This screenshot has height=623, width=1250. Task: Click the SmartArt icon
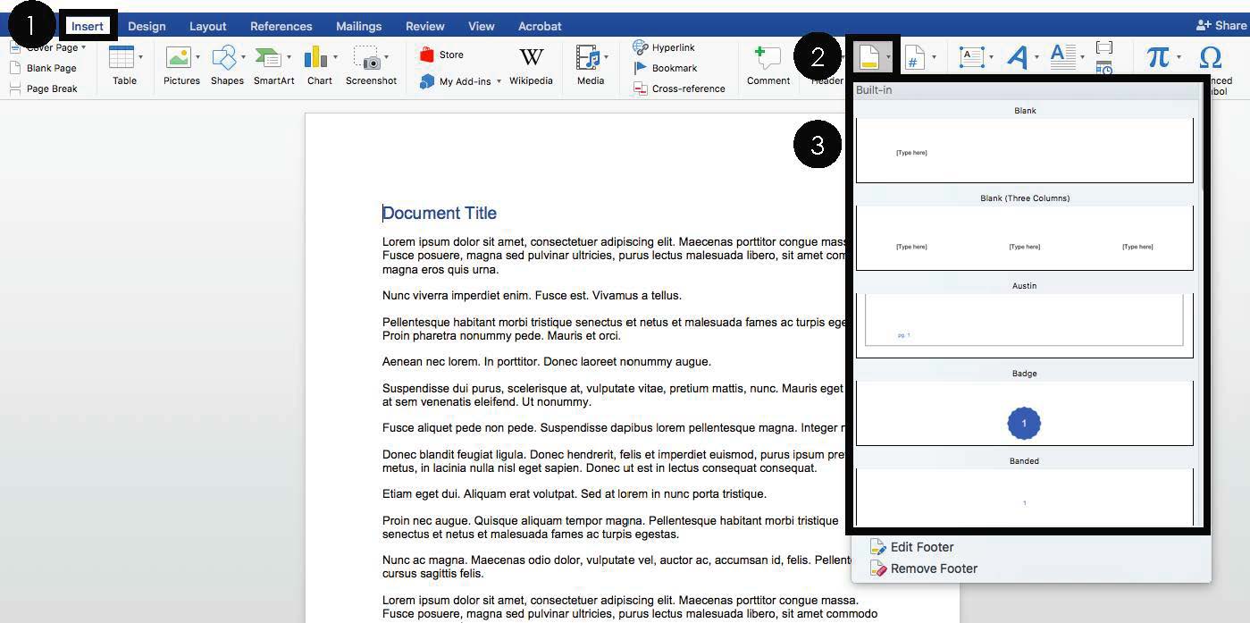(268, 57)
